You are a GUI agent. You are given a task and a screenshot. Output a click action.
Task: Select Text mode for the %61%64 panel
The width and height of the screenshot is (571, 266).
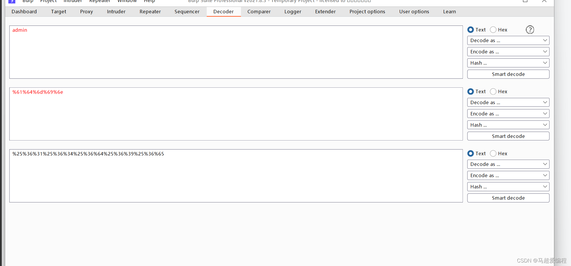(x=470, y=91)
